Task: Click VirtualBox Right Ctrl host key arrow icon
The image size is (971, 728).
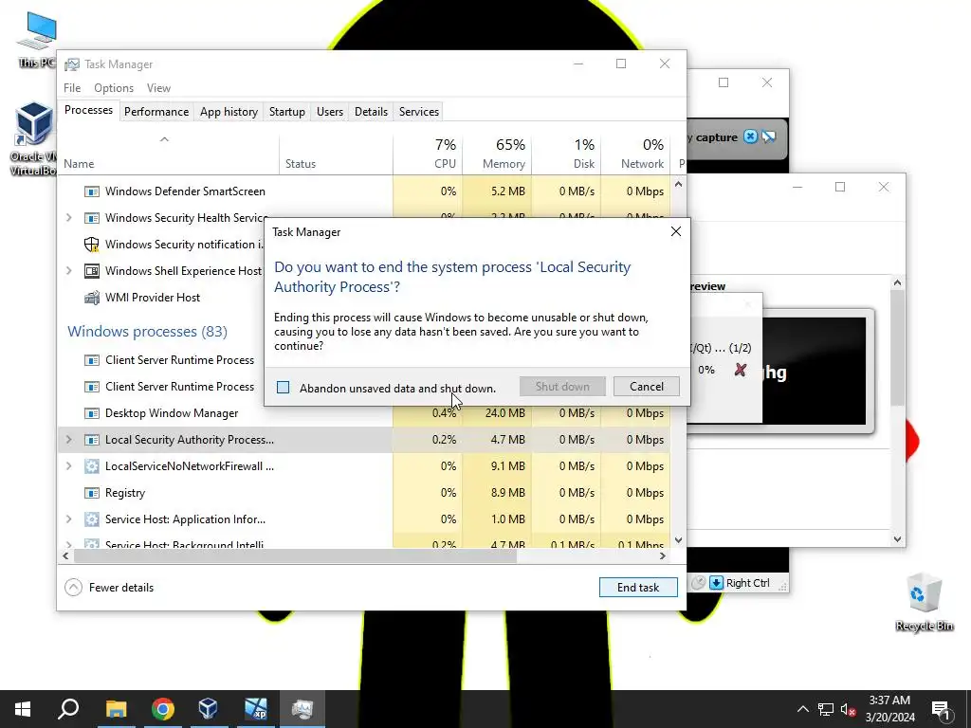Action: pyautogui.click(x=716, y=583)
